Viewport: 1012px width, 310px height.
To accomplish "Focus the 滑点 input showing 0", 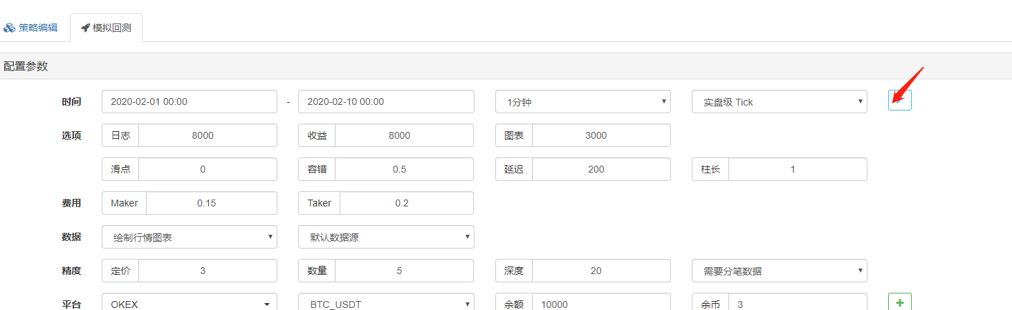I will [208, 169].
